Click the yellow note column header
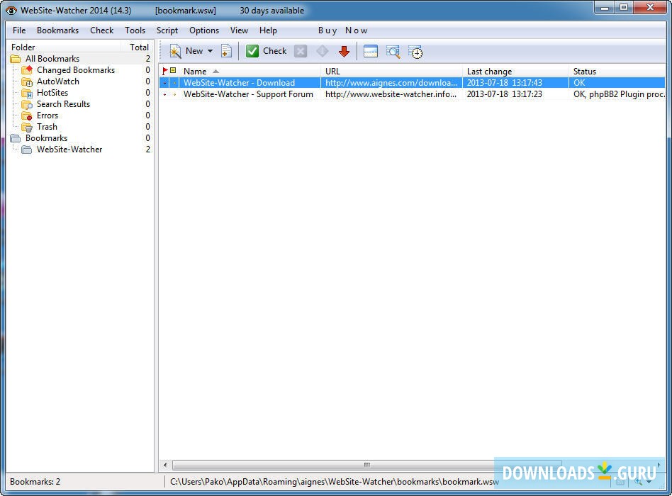 (x=173, y=71)
